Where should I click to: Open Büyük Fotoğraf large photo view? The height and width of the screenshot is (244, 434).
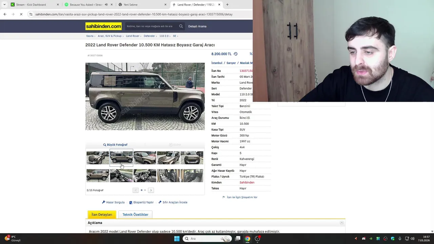pos(115,145)
